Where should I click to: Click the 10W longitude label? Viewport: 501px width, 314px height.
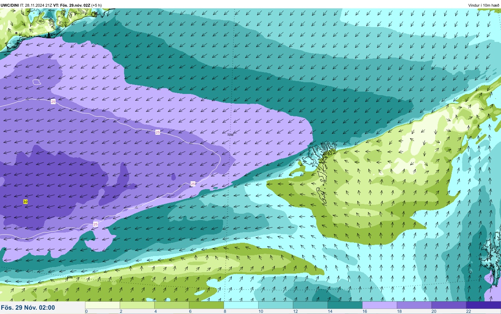point(231,135)
